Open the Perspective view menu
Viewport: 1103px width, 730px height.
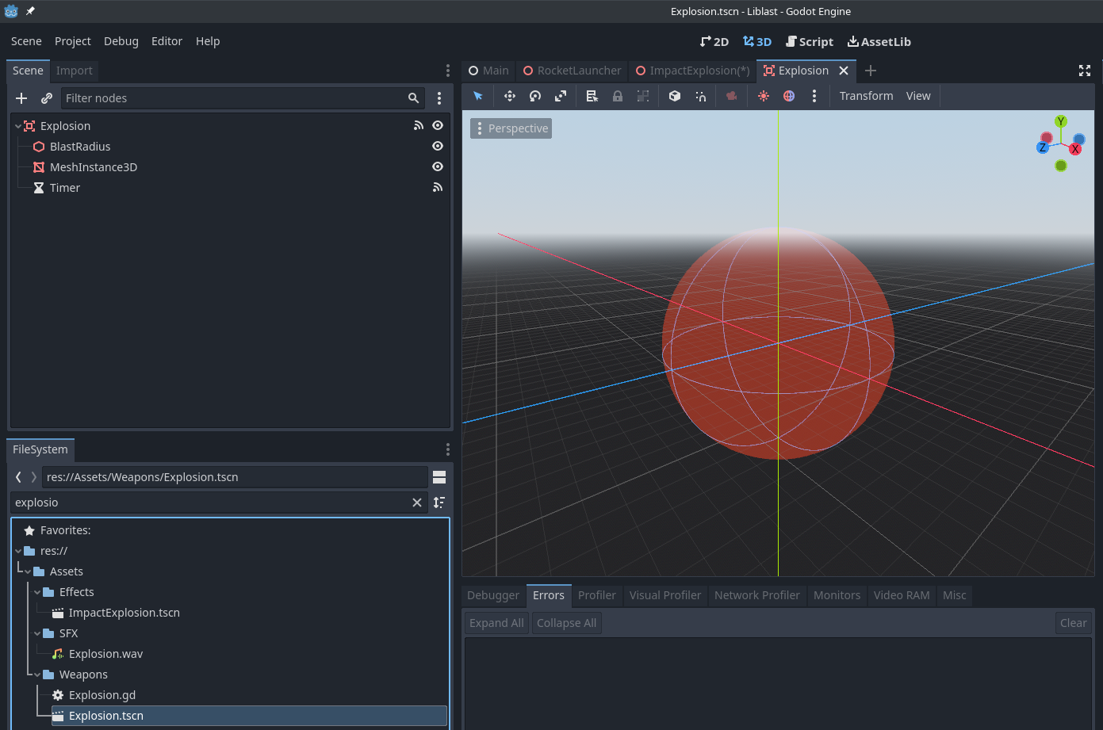tap(511, 128)
